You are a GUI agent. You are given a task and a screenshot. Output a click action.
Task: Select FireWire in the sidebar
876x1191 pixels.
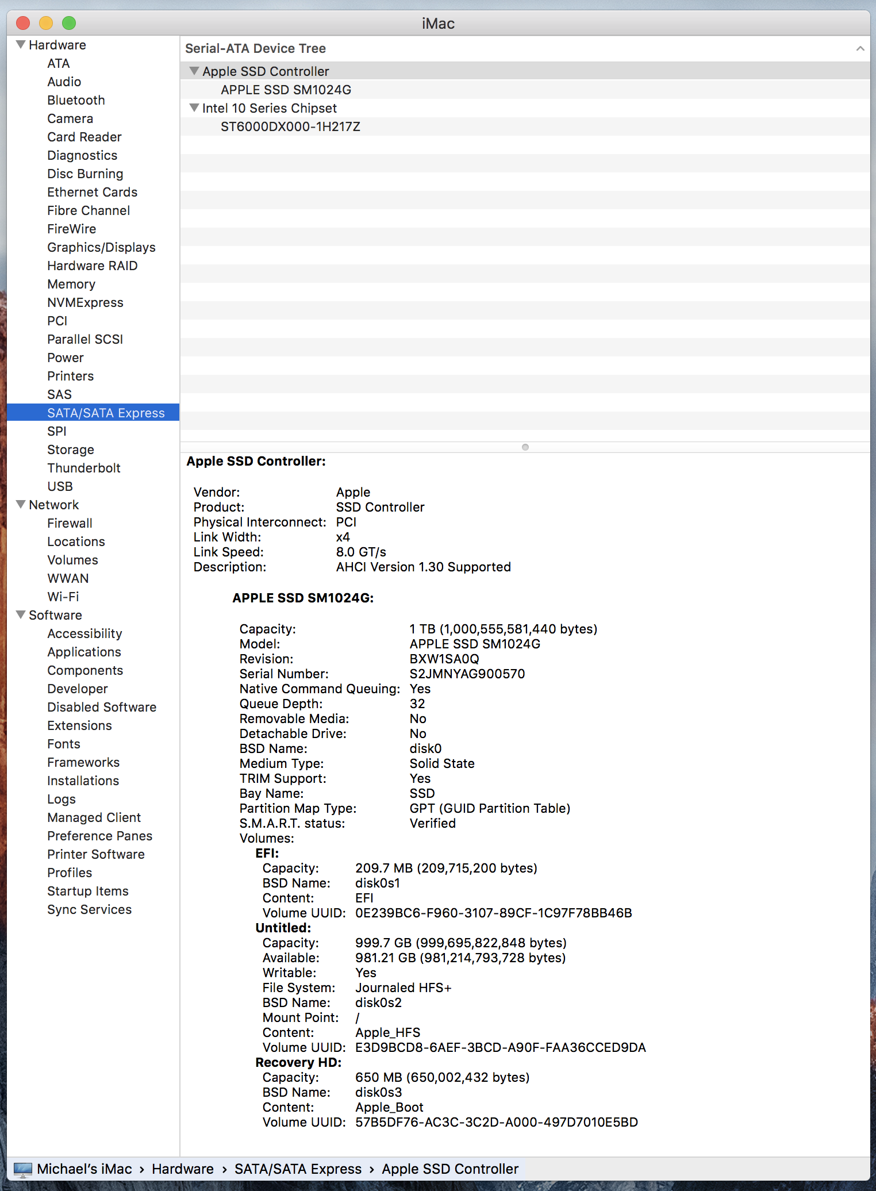pyautogui.click(x=72, y=229)
